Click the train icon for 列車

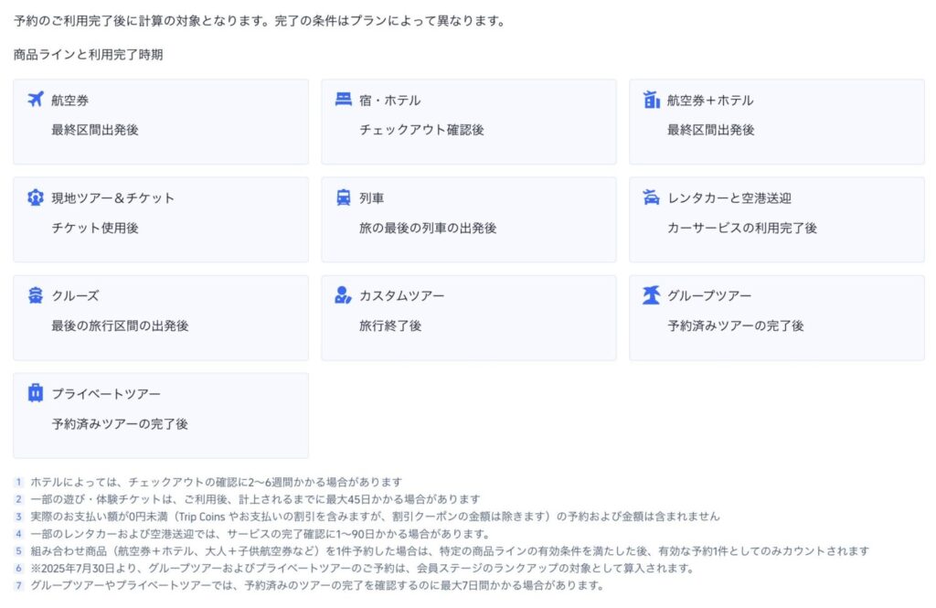click(x=344, y=197)
